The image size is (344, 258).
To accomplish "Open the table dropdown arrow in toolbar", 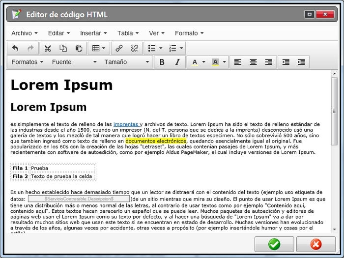I will [104, 48].
